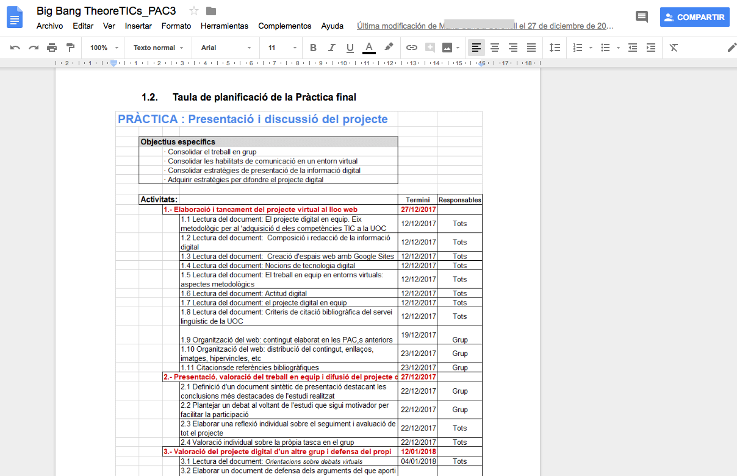Open the Ayuda menu
The height and width of the screenshot is (476, 737).
[333, 26]
